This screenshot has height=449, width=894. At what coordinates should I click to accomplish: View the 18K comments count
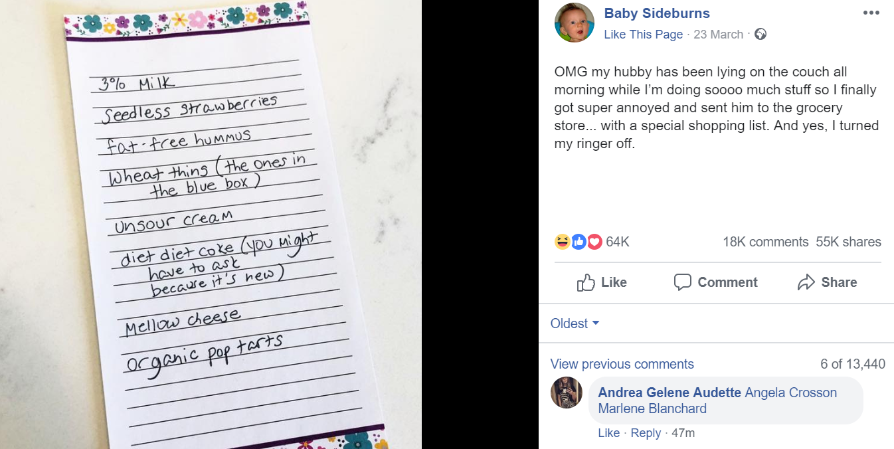(x=765, y=242)
